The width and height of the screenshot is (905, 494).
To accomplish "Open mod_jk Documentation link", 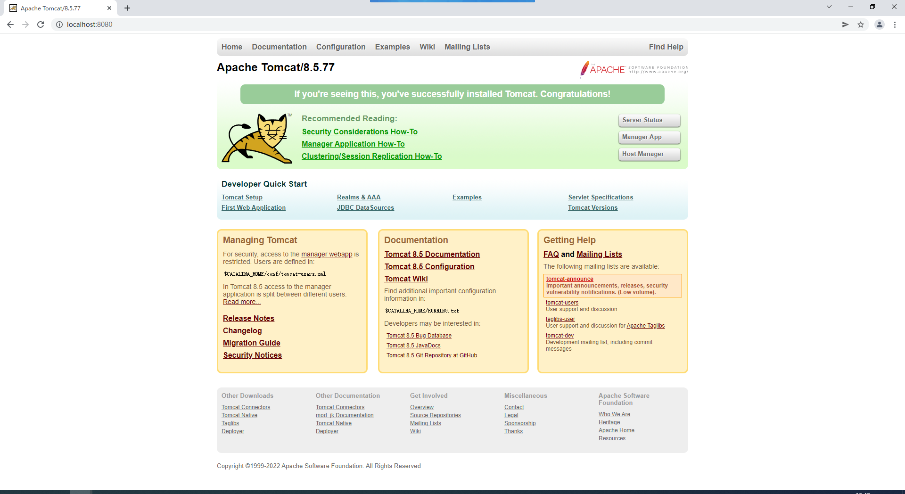I will 345,415.
